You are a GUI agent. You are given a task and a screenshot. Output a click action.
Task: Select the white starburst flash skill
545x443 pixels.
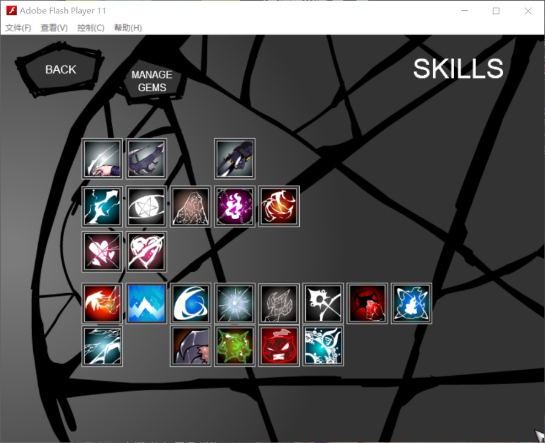click(x=235, y=303)
